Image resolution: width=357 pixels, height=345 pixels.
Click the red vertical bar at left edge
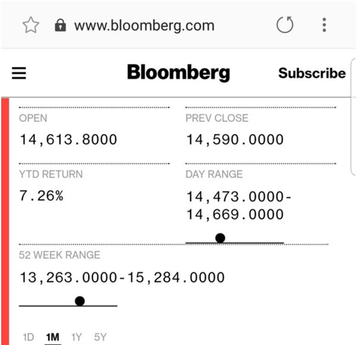tap(5, 220)
